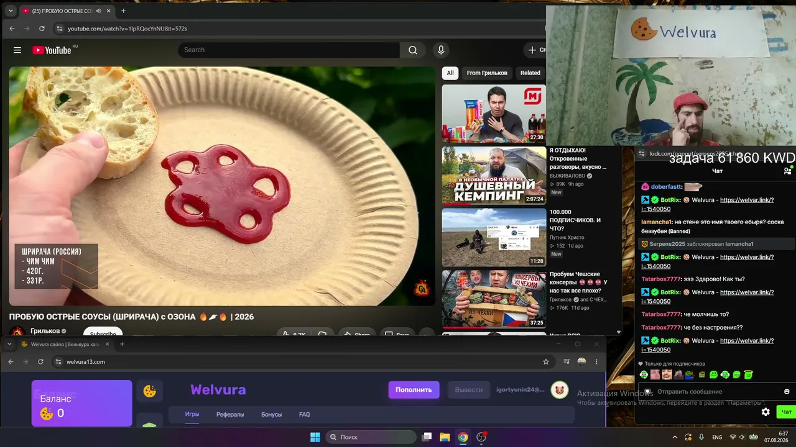Open the Chrome three-dot menu in Welvura window
The image size is (796, 447).
[596, 362]
